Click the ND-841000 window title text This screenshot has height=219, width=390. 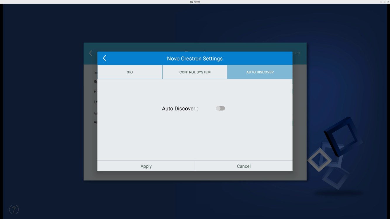tap(195, 2)
